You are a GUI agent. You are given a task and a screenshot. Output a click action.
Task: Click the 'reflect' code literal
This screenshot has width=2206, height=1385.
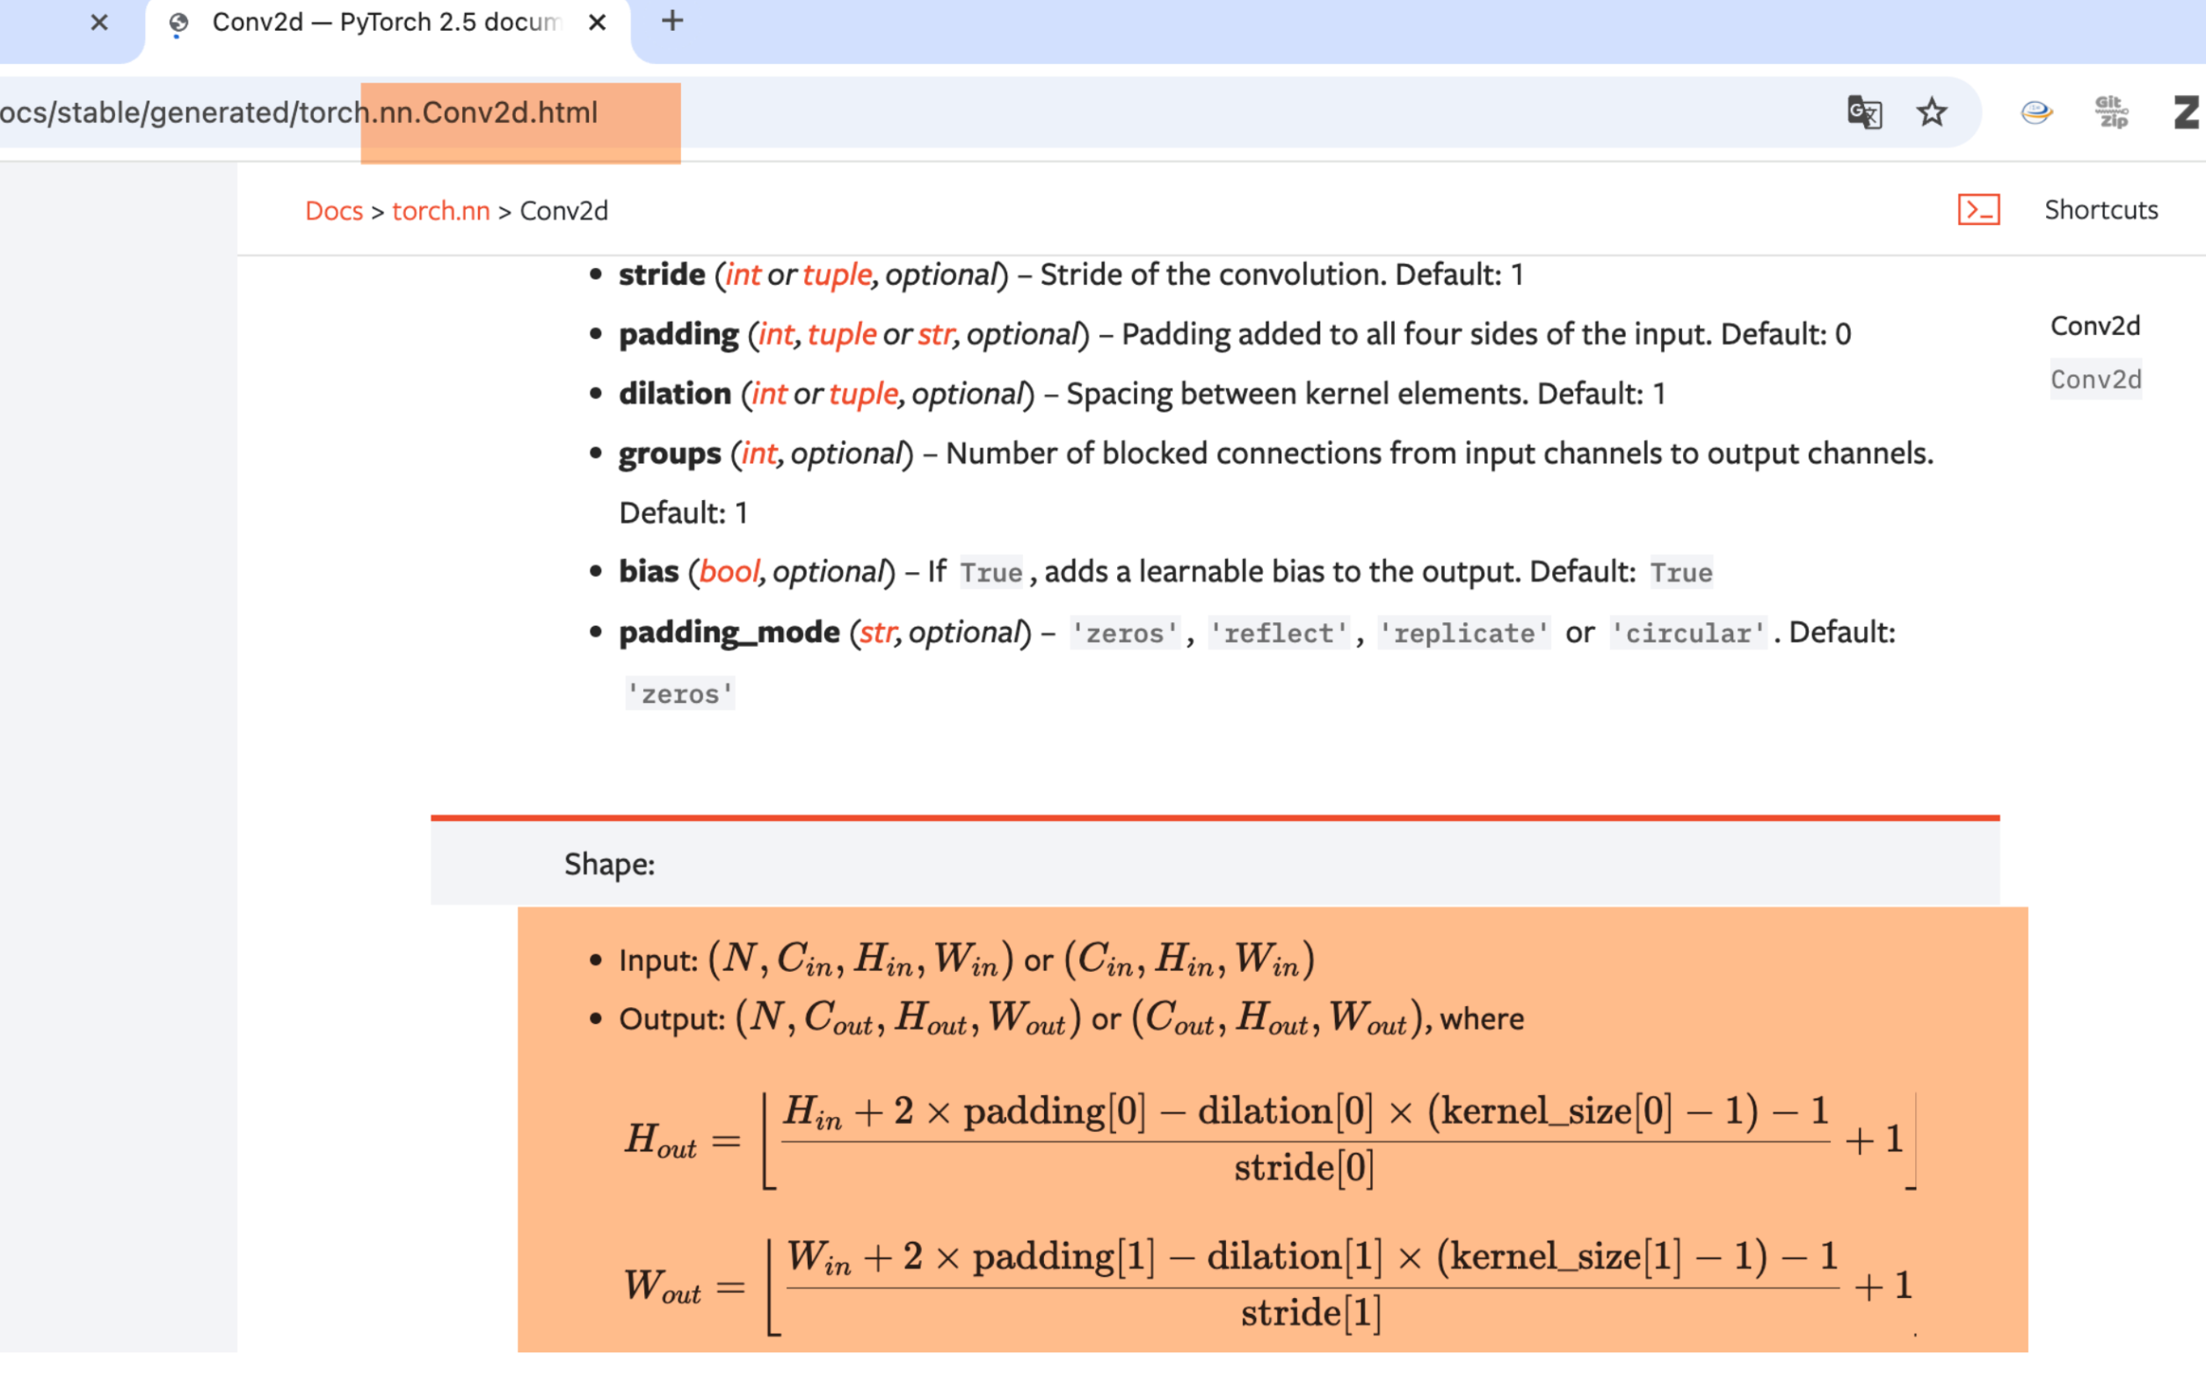(x=1279, y=633)
